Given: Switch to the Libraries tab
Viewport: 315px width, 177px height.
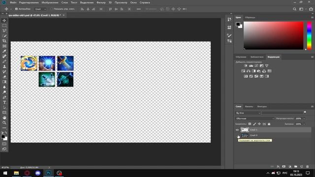Looking at the screenshot, I should tap(257, 57).
